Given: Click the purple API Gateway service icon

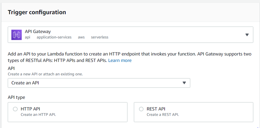Looking at the screenshot, I should (17, 35).
